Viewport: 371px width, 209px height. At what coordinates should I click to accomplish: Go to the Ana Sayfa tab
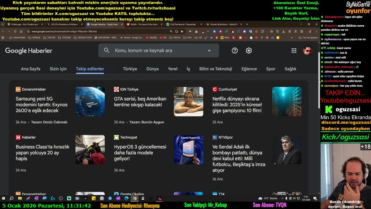30,69
